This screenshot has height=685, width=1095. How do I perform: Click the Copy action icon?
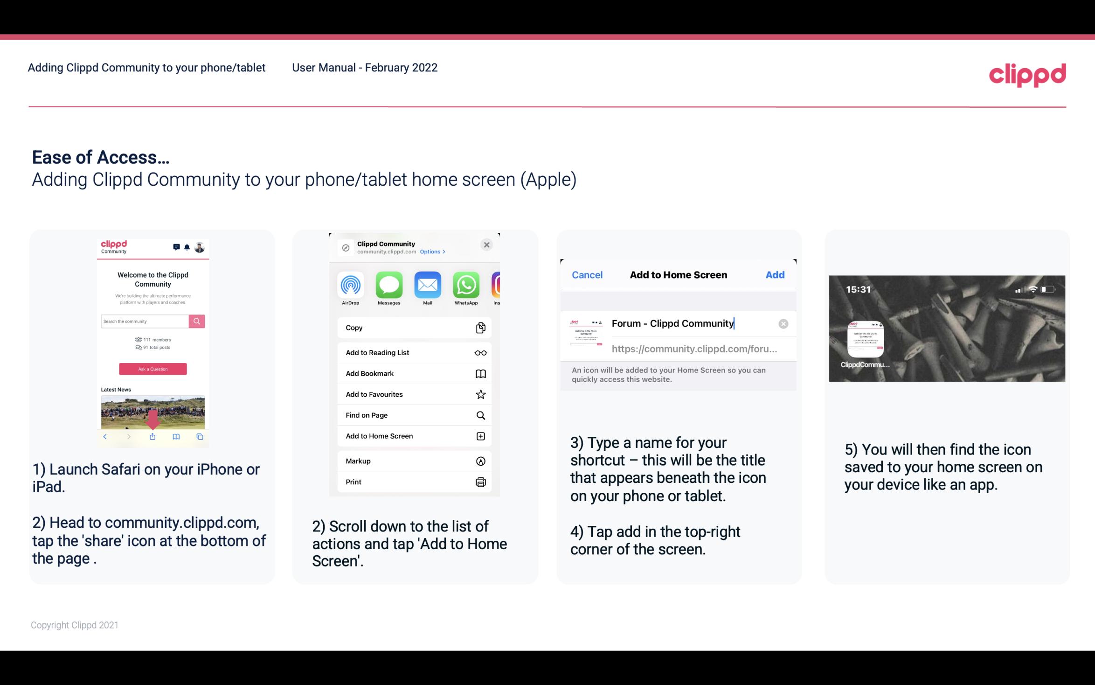(479, 328)
